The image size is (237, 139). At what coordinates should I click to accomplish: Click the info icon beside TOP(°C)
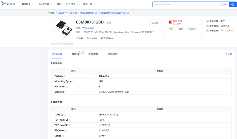(65, 115)
